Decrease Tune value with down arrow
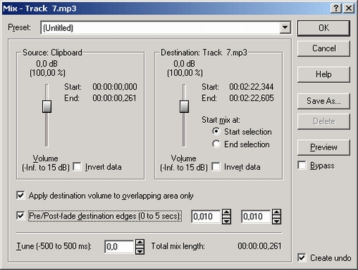Viewport: 358px width, 270px height. coord(140,251)
